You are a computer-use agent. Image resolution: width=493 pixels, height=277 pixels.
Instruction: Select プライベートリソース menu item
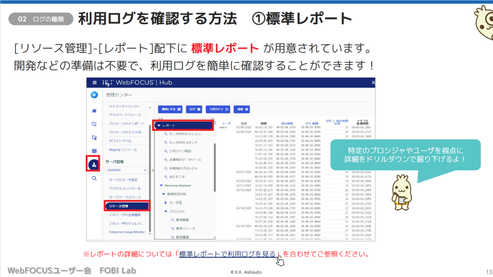(125, 115)
